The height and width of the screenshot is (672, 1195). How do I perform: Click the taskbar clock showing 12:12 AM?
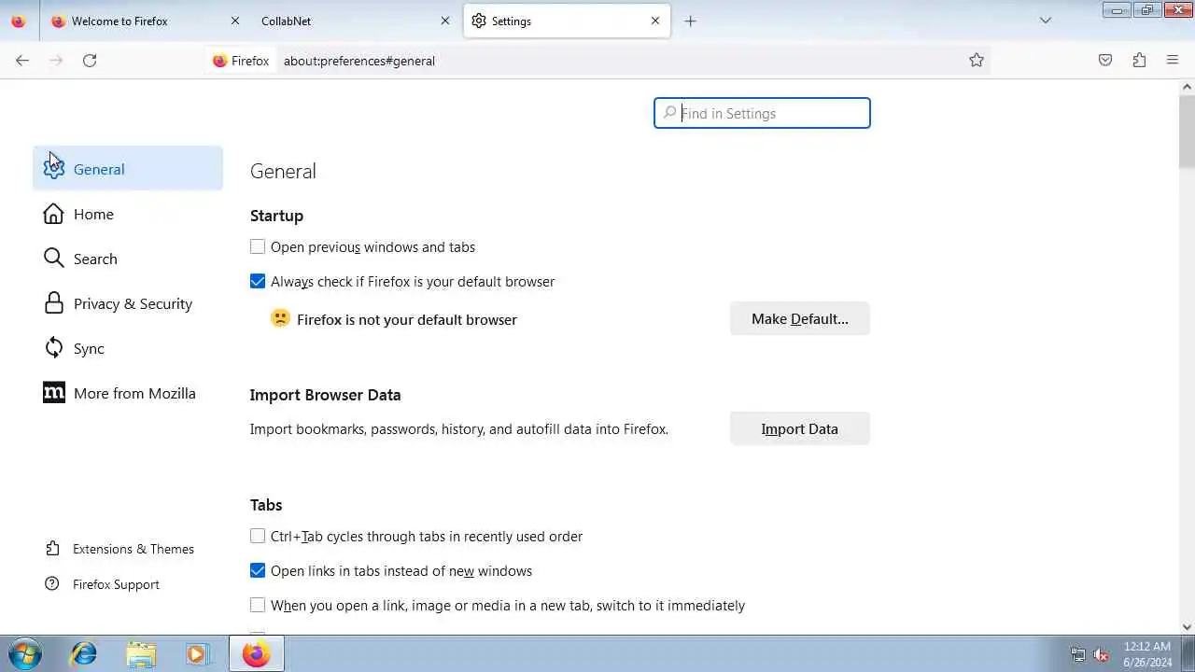coord(1147,654)
